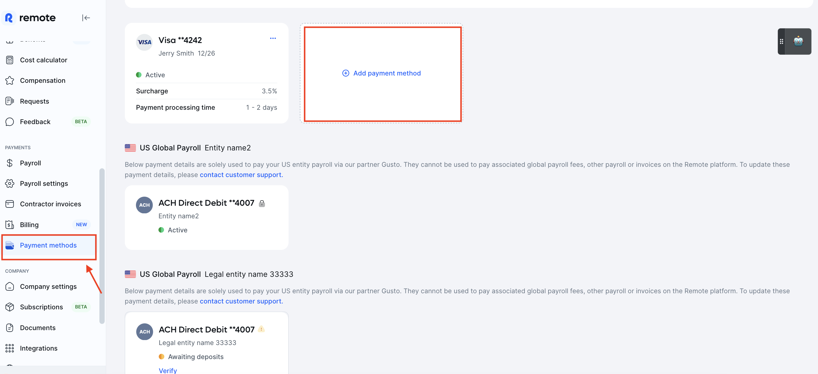Open Company settings page
The image size is (818, 374).
click(48, 286)
